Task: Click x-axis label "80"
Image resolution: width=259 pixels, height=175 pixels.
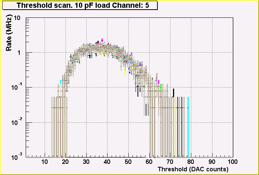Action: click(191, 162)
